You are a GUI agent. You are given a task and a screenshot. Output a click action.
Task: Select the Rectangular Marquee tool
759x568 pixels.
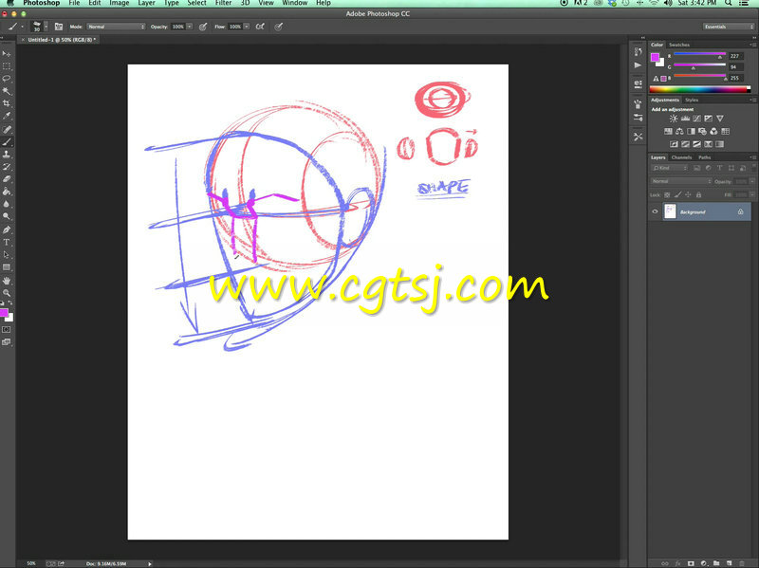click(7, 66)
